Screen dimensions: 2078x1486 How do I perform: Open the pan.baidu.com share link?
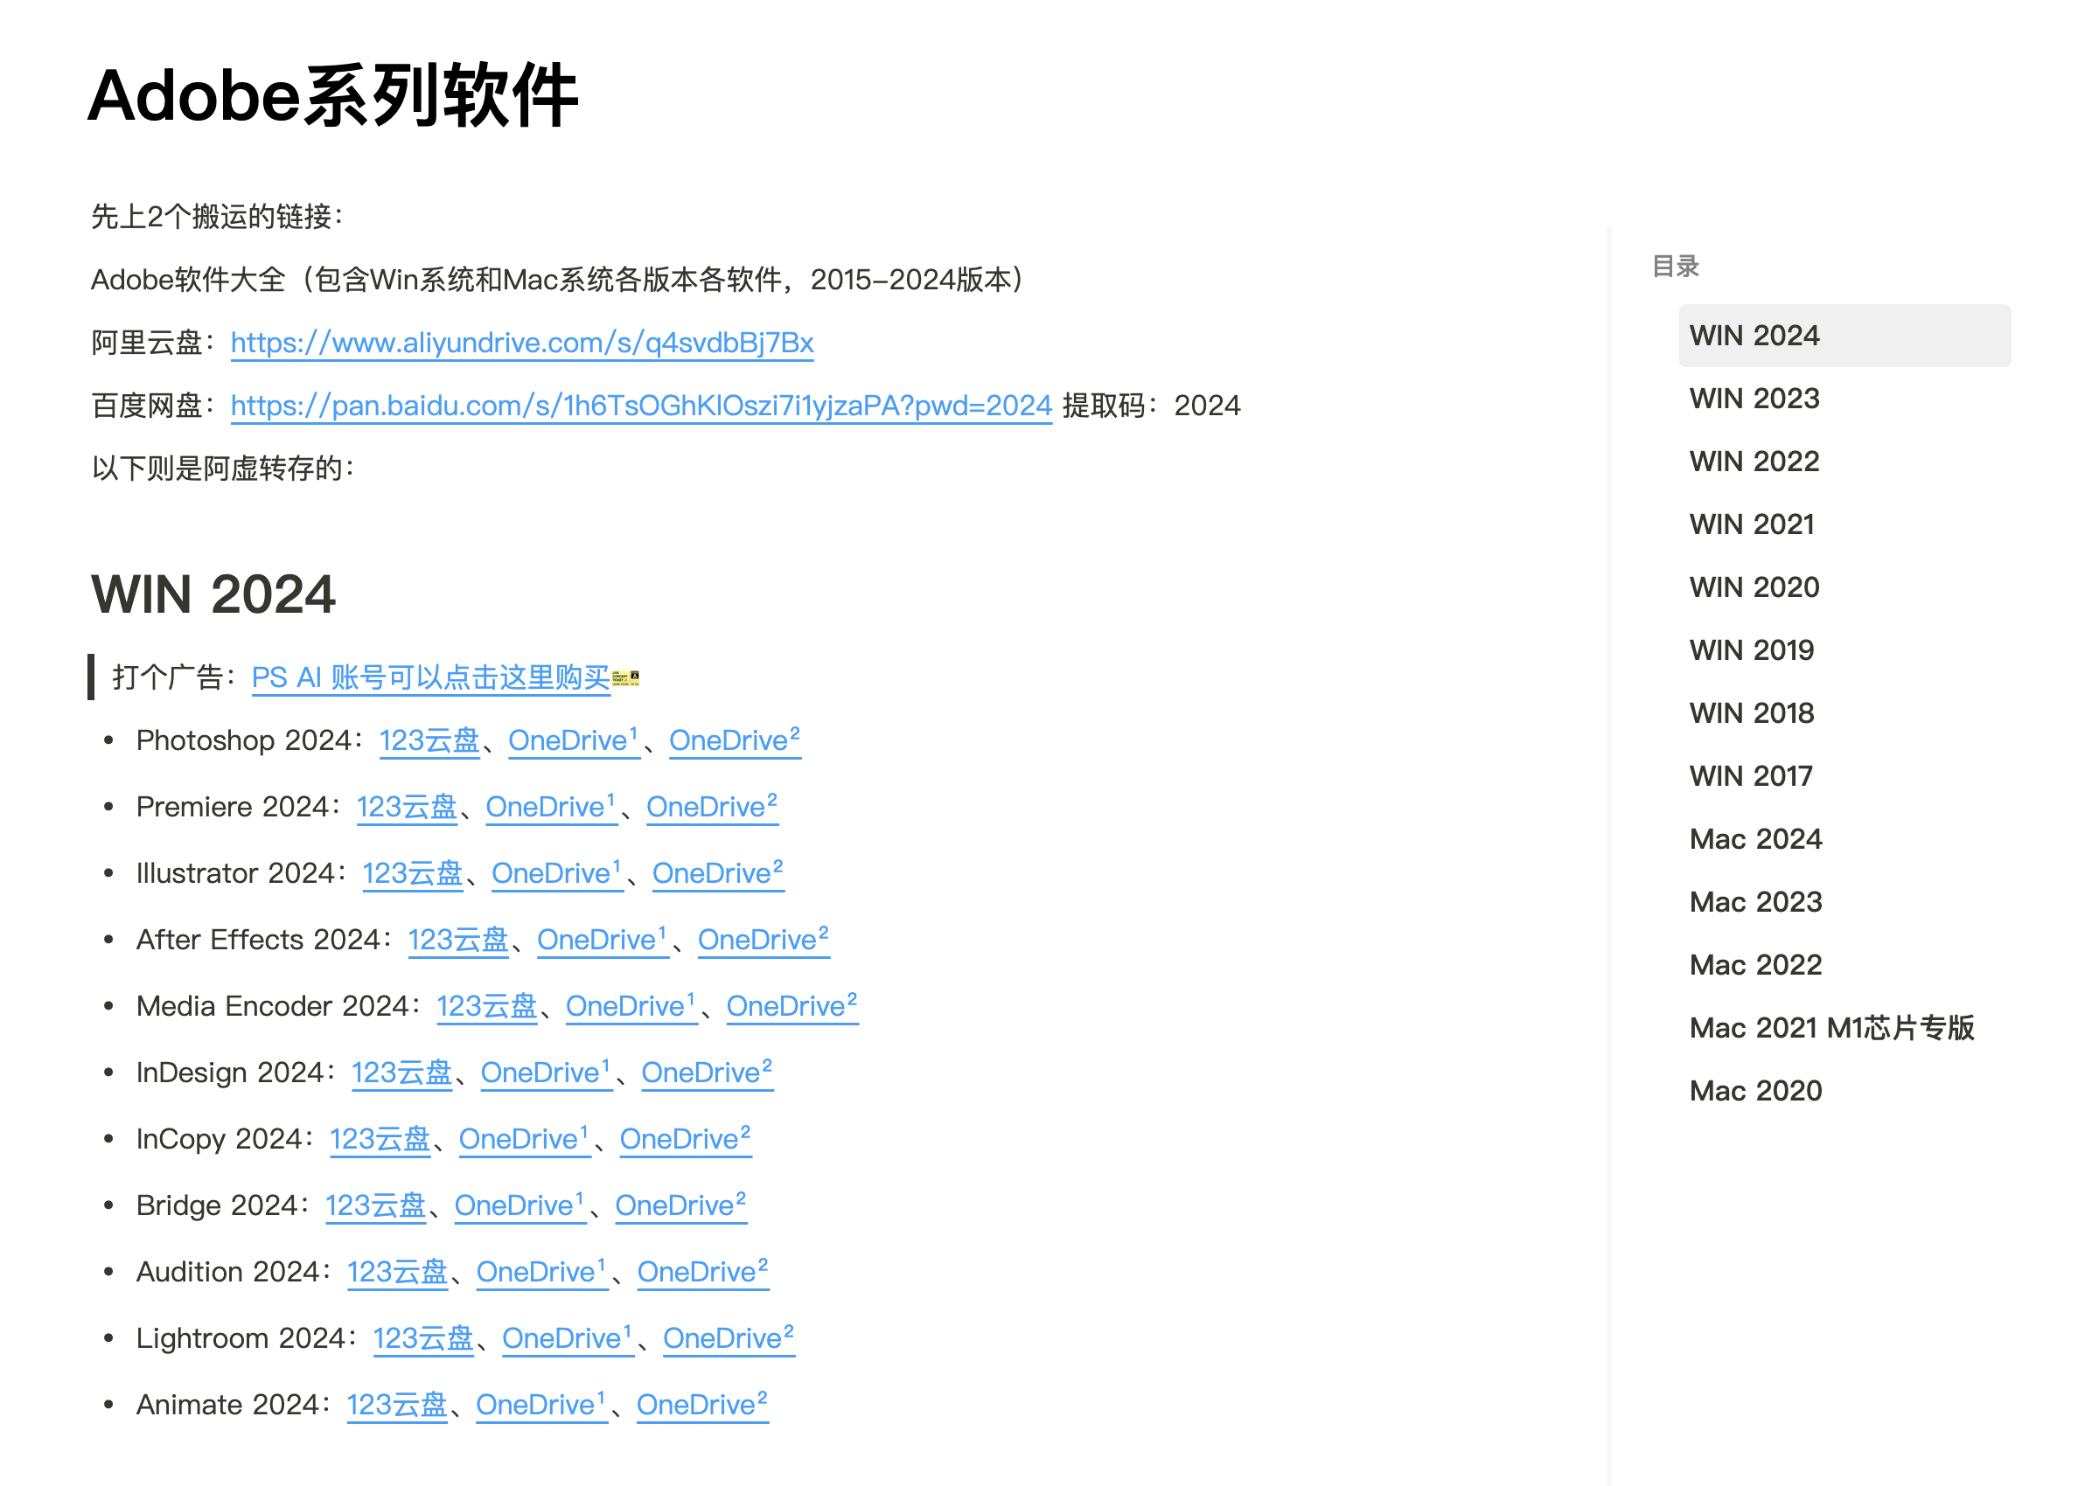pyautogui.click(x=641, y=406)
